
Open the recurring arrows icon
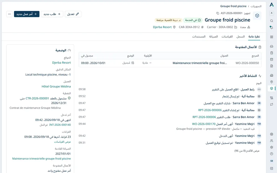(272, 104)
